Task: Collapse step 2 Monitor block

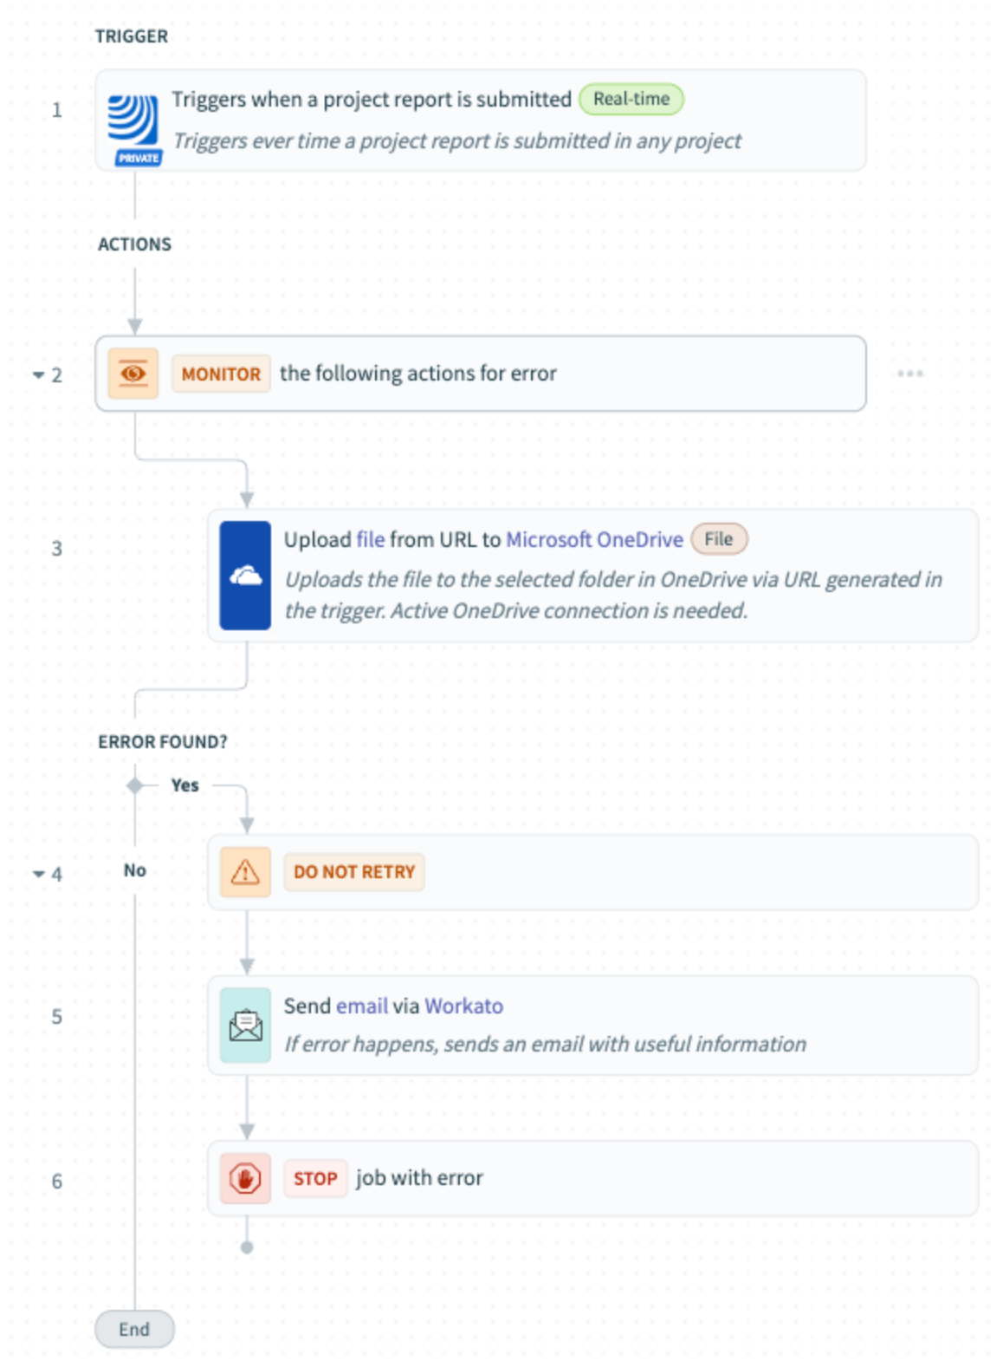Action: (39, 375)
